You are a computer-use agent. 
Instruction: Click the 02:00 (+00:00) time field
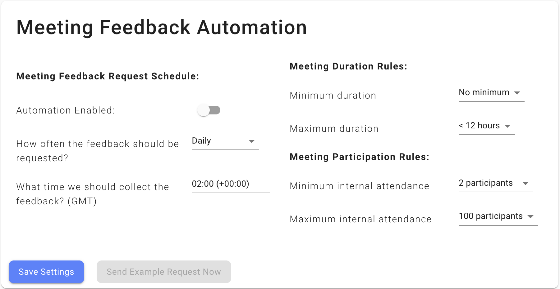230,184
